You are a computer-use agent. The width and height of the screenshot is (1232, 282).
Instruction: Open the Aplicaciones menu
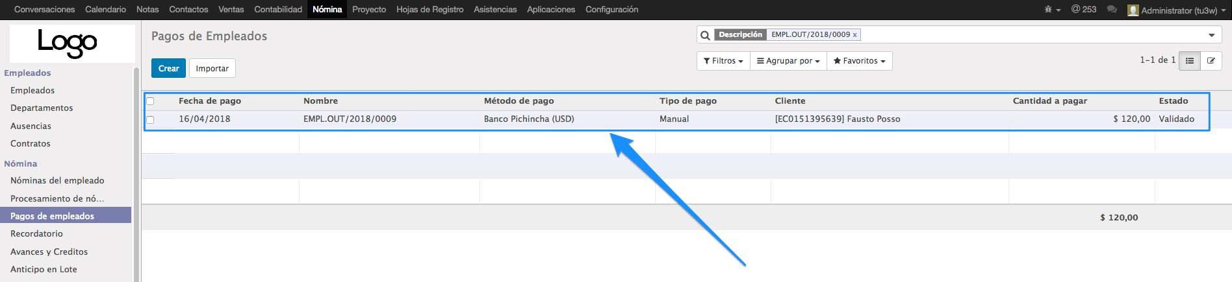551,10
